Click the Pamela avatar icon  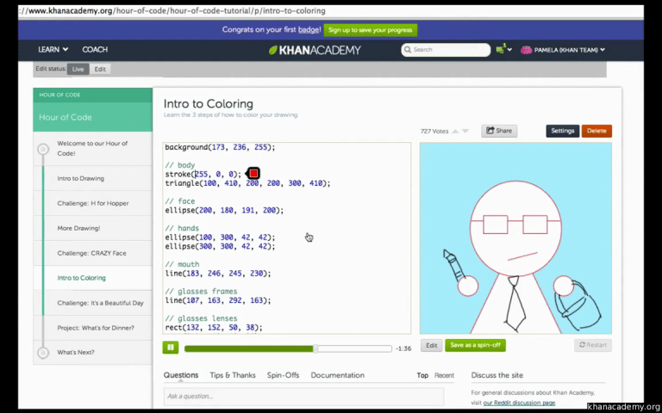click(526, 50)
